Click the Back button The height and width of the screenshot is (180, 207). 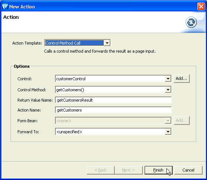pyautogui.click(x=101, y=170)
